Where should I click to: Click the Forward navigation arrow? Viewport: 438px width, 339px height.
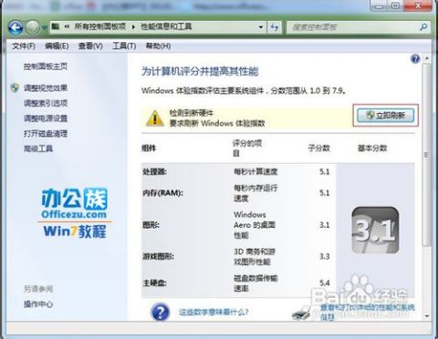[32, 27]
